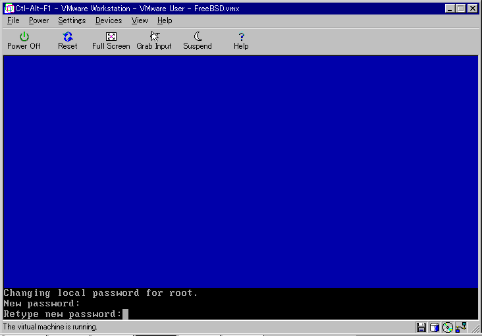Suspend the virtual machine
Screen dimensions: 482x336
point(198,41)
